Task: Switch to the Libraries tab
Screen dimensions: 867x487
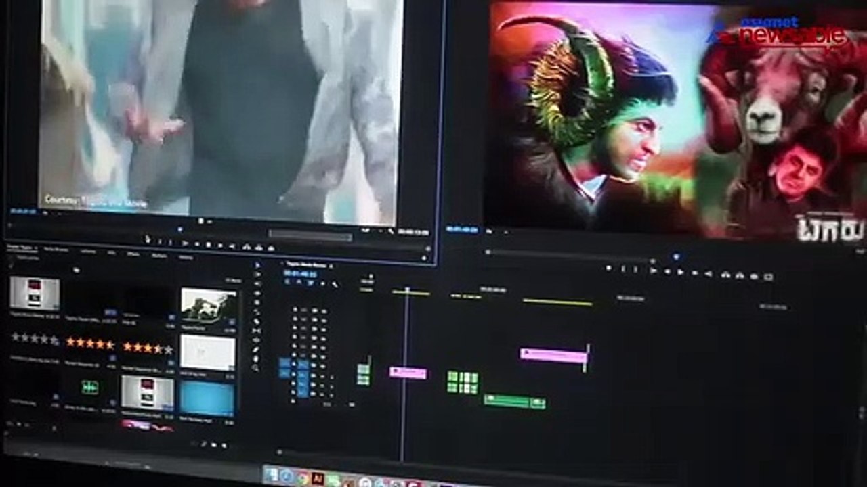Action: 88,250
